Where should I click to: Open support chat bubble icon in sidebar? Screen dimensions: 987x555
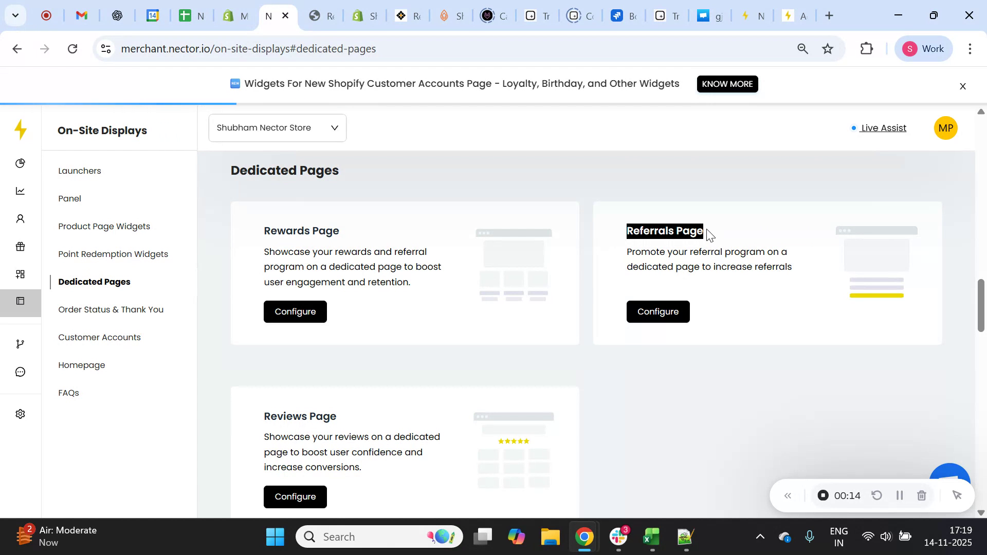(21, 372)
